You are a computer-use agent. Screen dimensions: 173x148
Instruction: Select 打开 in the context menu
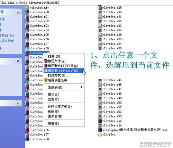pos(54,56)
